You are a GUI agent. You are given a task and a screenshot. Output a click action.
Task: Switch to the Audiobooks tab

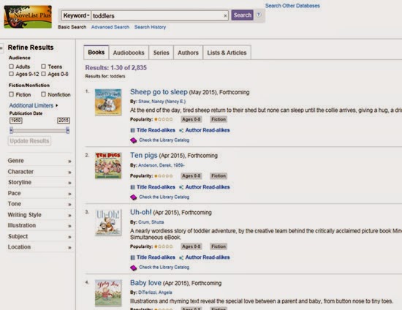(129, 53)
